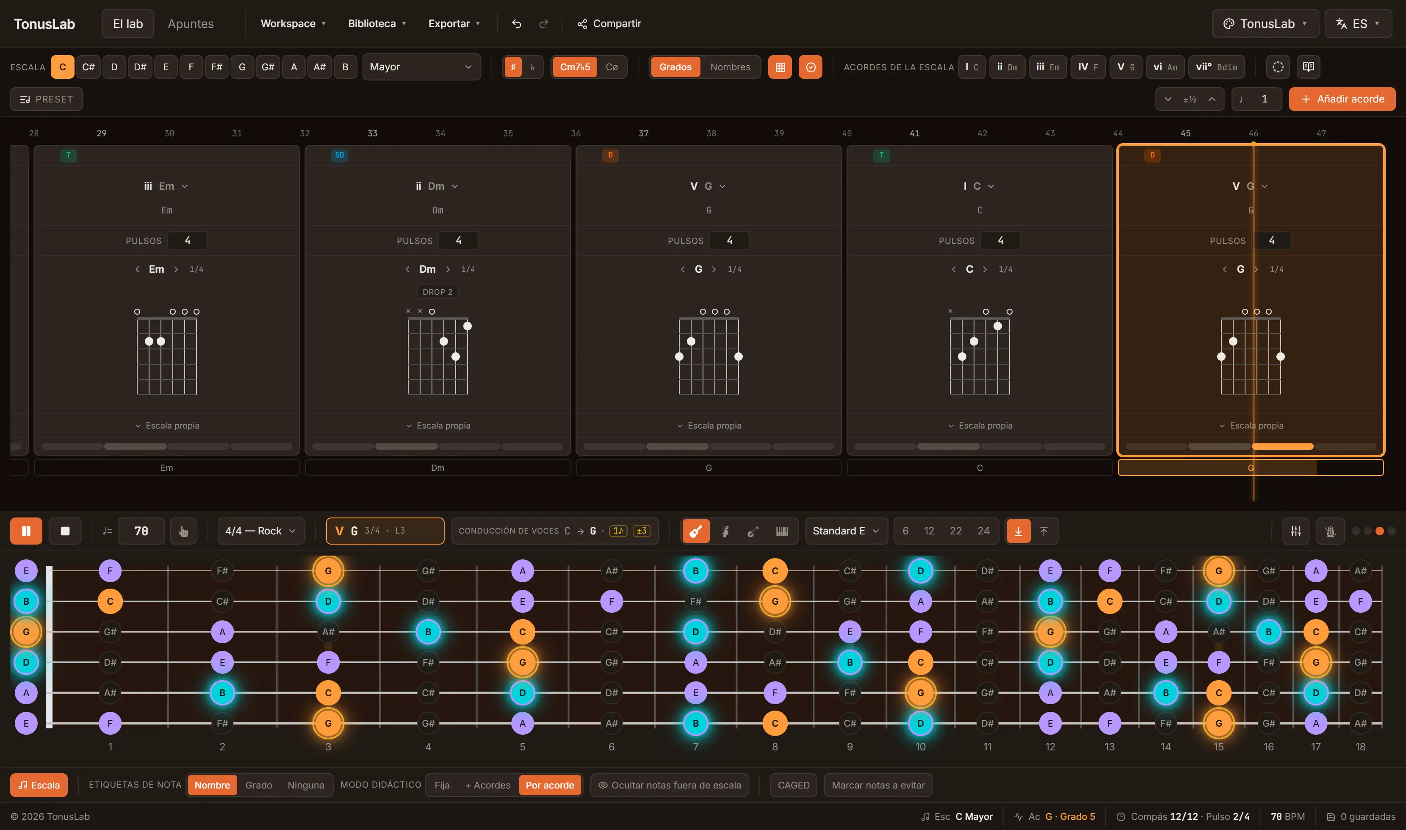Click the tap tempo hand icon
This screenshot has height=830, width=1406.
[x=183, y=531]
